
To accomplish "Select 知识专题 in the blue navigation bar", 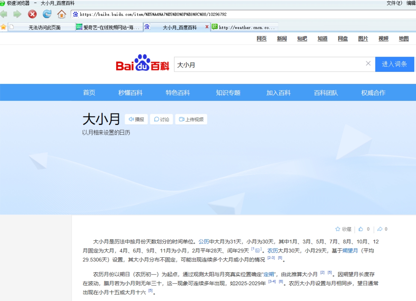I will (228, 92).
